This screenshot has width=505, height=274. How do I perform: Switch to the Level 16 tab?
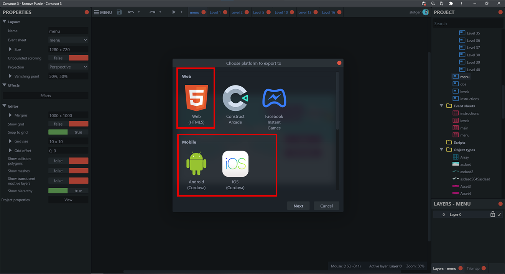coord(328,12)
